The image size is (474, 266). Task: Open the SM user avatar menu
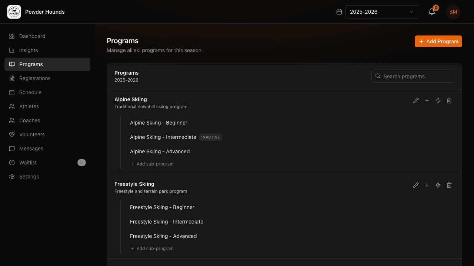[x=453, y=12]
